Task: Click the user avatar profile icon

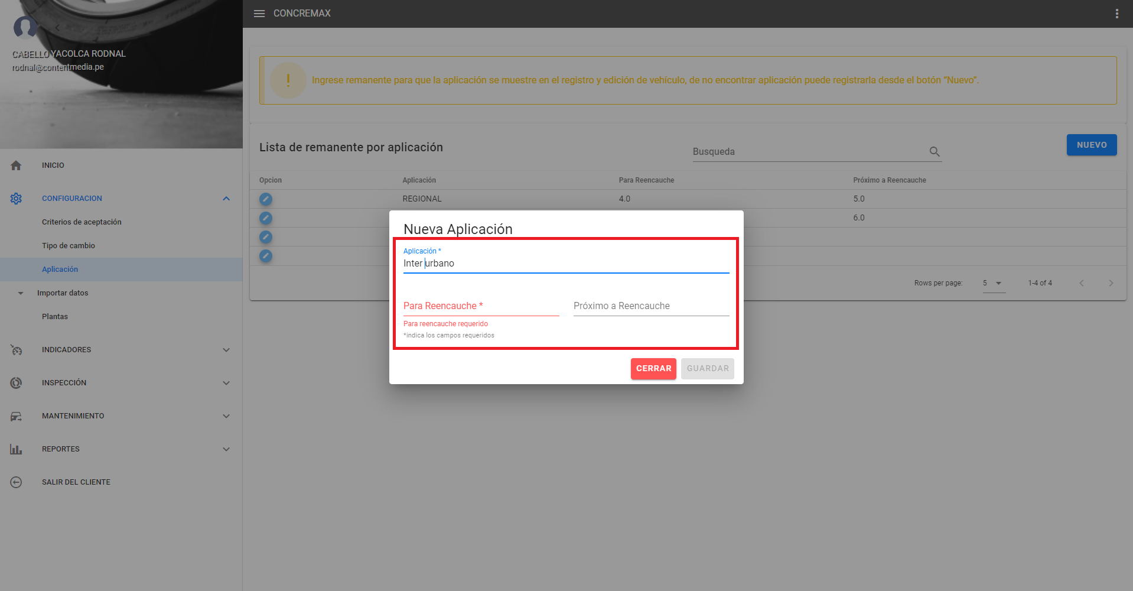Action: [x=25, y=27]
